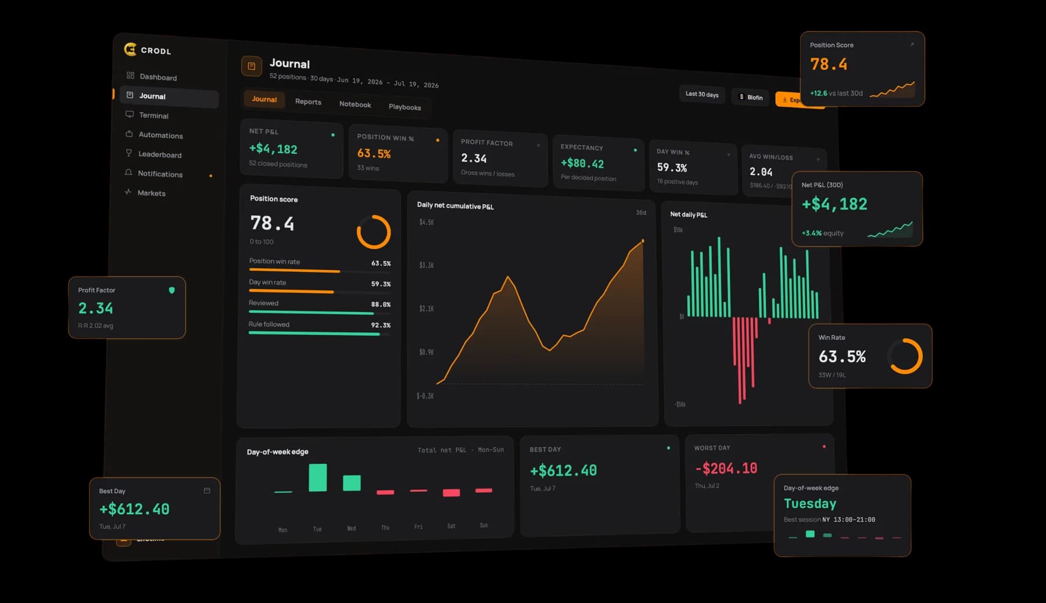1046x603 pixels.
Task: Switch to the Journal tab
Action: point(264,99)
